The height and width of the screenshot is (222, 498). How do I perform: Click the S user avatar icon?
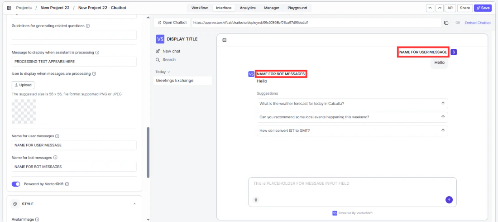pyautogui.click(x=454, y=52)
